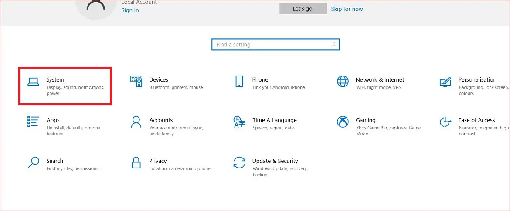
Task: Open the Update & Security arrows icon
Action: (239, 163)
